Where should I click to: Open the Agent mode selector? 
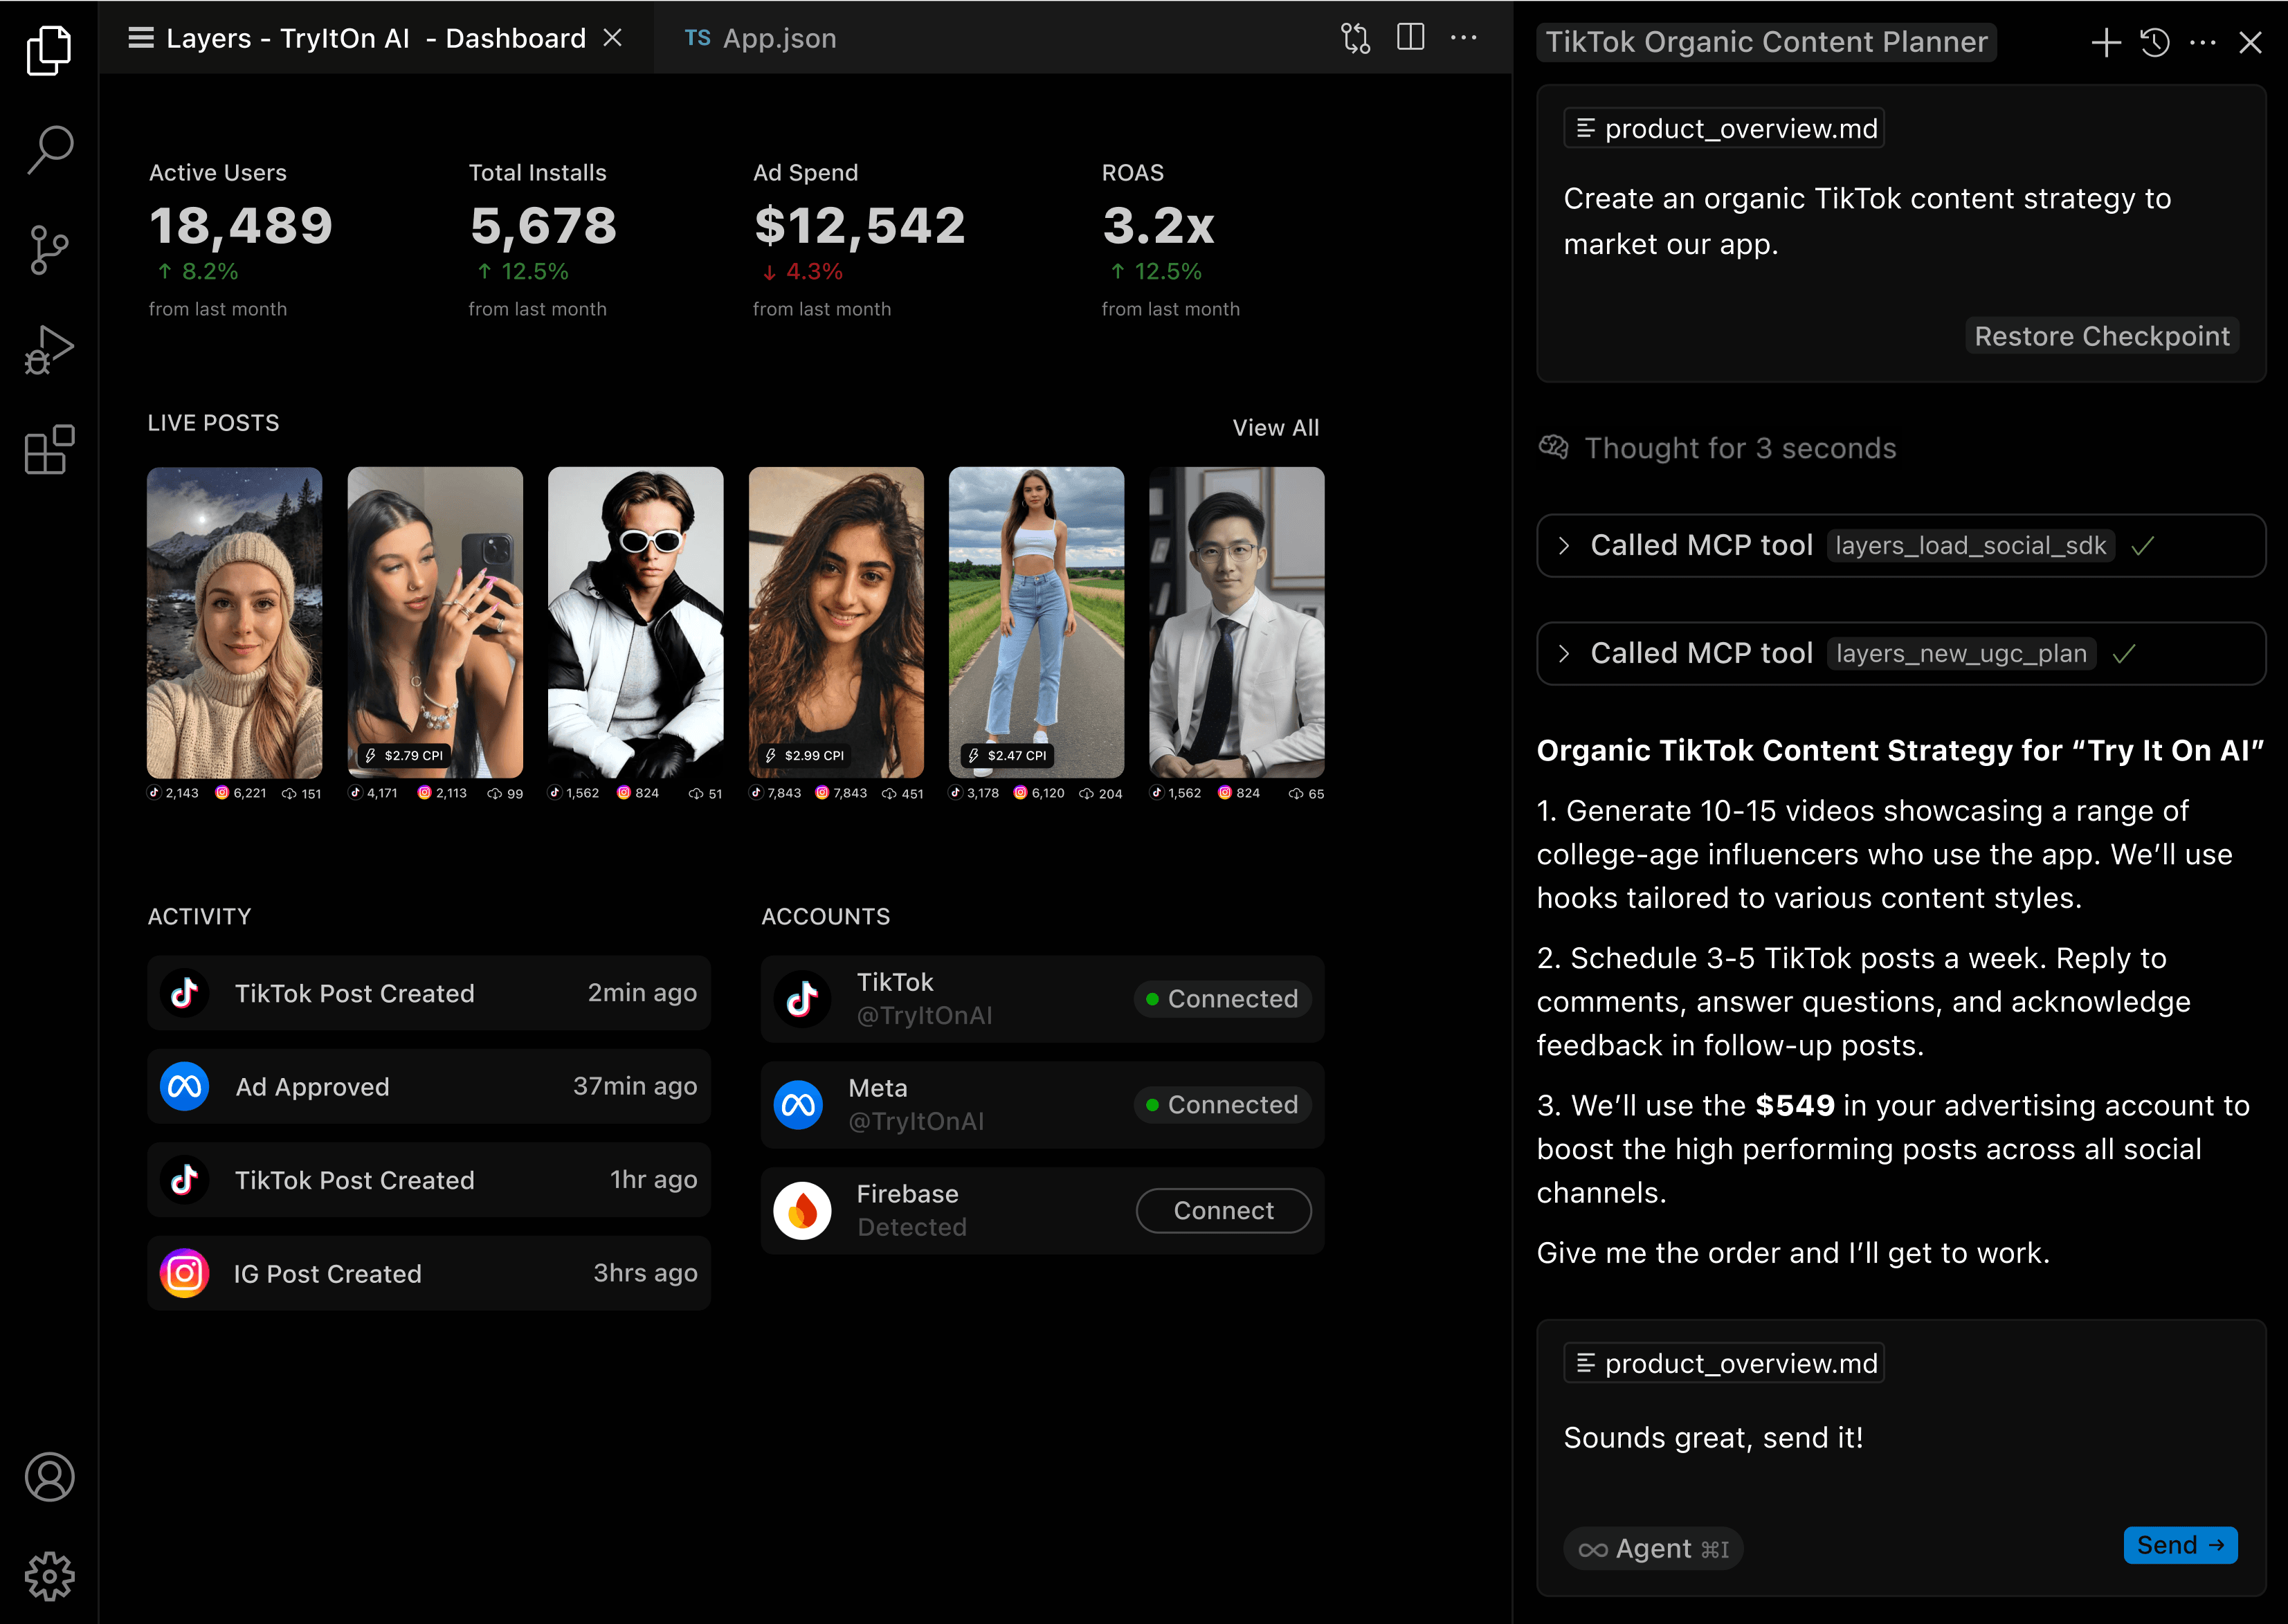pos(1653,1548)
